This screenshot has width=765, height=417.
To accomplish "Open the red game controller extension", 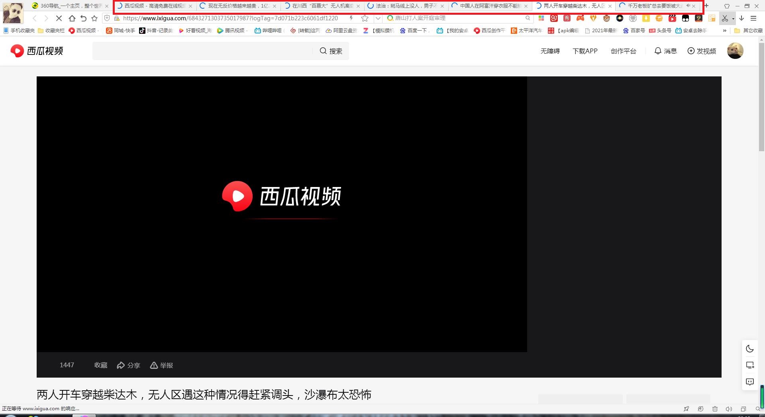I will (x=580, y=18).
